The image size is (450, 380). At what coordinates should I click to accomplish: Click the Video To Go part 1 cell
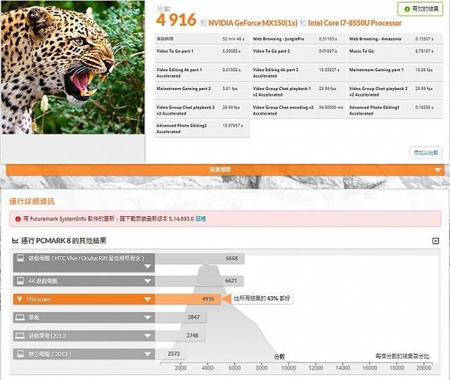coord(202,53)
